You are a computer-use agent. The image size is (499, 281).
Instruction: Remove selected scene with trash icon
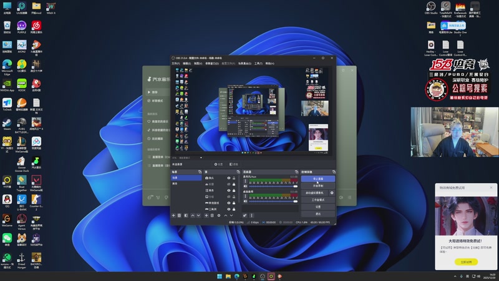tap(179, 215)
